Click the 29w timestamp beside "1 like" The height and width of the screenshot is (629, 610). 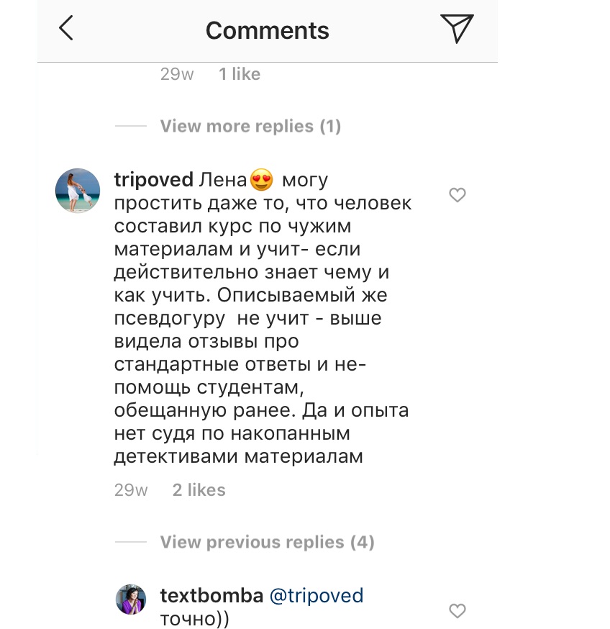pos(177,74)
